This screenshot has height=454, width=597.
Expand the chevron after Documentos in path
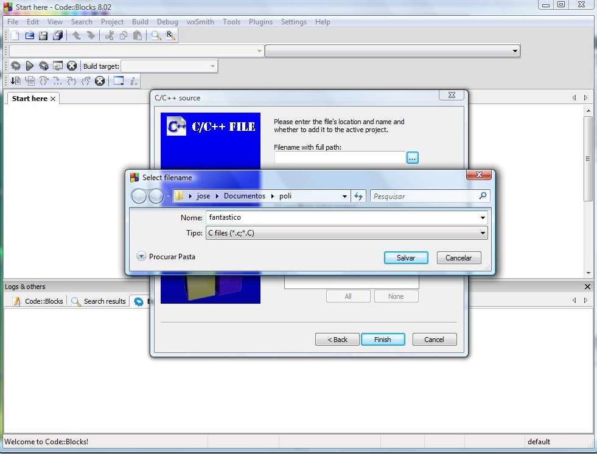coord(273,196)
